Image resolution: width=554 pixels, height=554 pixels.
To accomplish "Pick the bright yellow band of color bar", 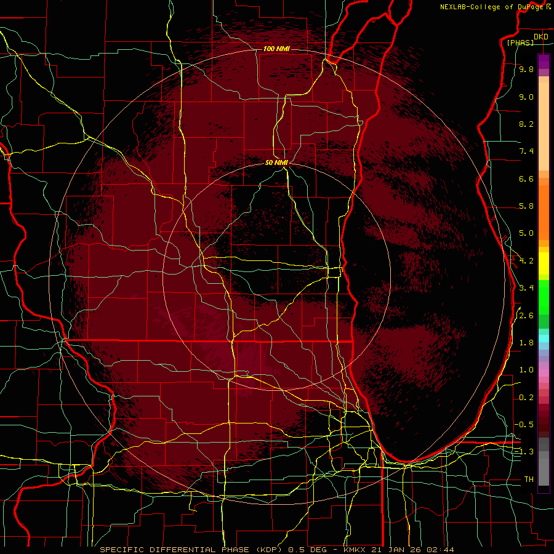I will tap(544, 263).
